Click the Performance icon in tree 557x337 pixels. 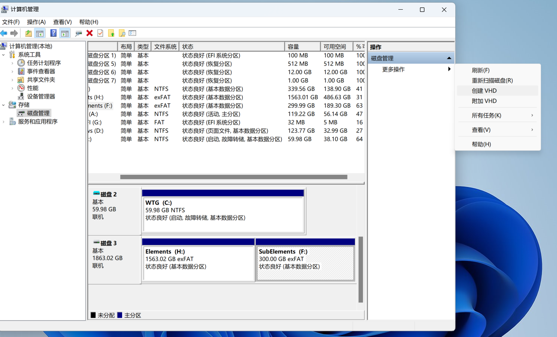click(21, 88)
